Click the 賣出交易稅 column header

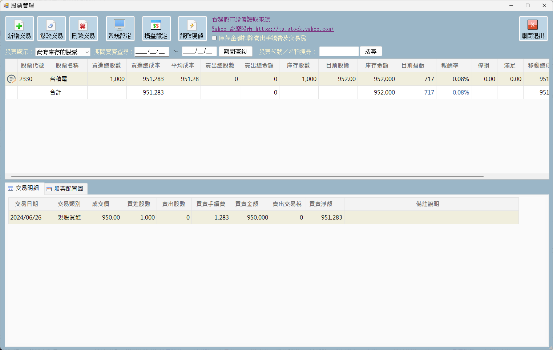pos(287,204)
